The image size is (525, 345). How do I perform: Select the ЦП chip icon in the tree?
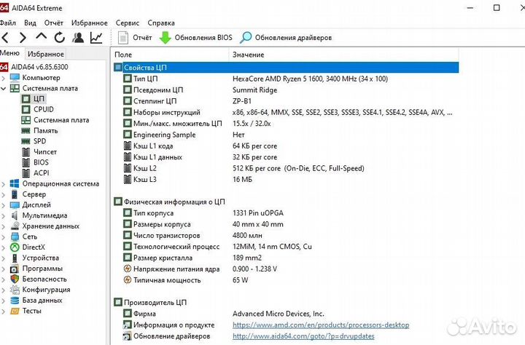[26, 98]
